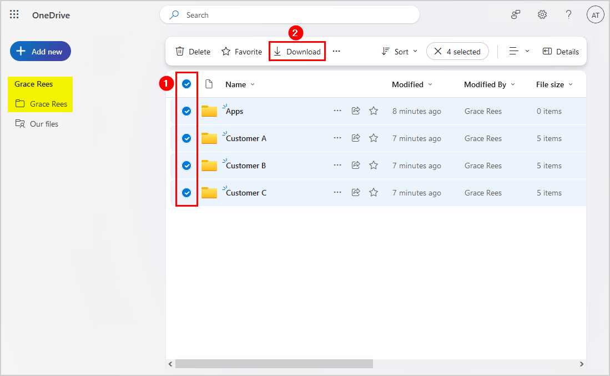The width and height of the screenshot is (610, 376).
Task: Open the help question mark icon
Action: point(568,15)
